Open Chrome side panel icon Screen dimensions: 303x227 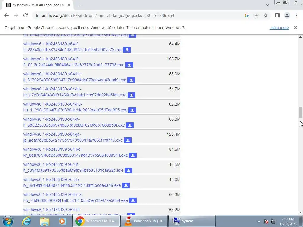[278, 15]
